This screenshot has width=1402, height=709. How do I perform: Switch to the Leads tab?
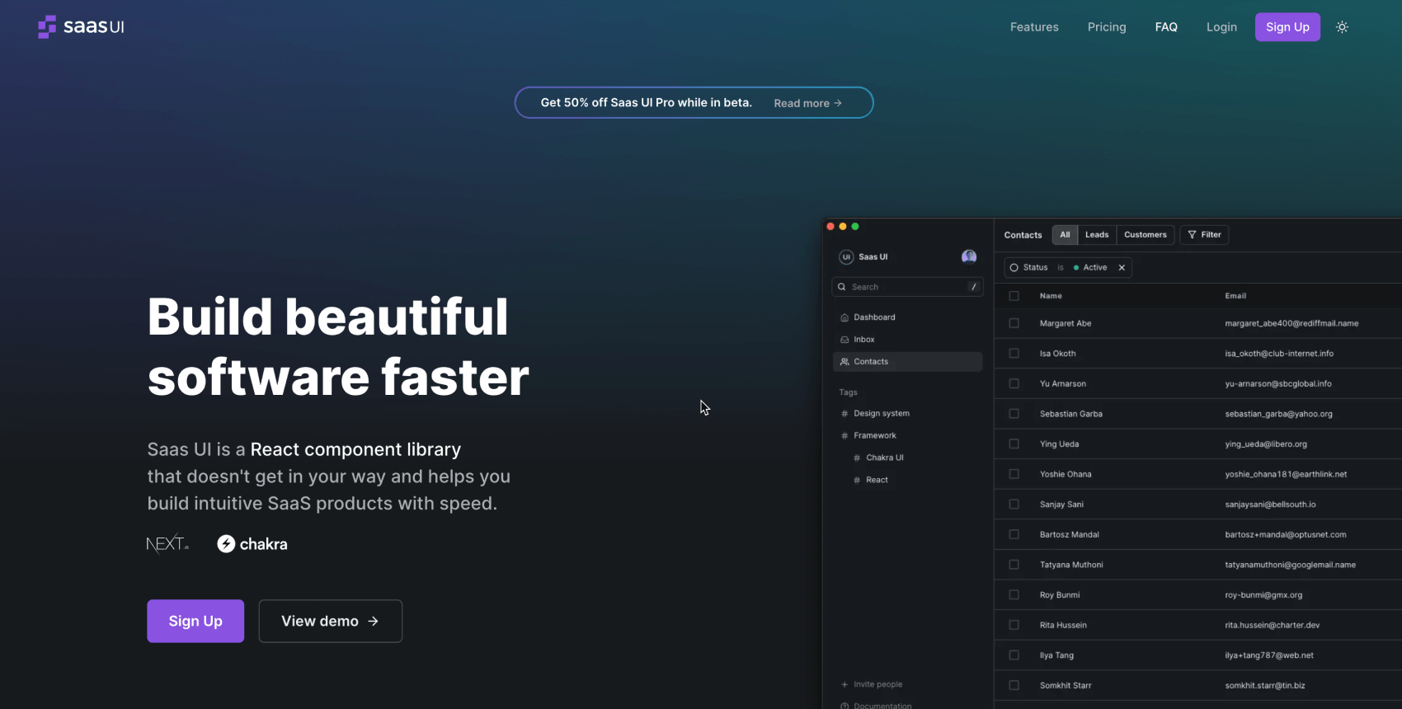click(x=1096, y=235)
